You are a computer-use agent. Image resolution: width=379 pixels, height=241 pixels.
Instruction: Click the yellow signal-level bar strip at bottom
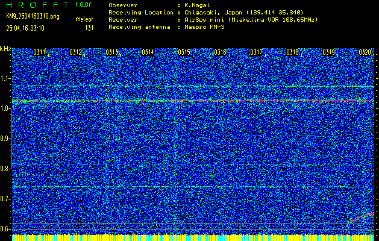193,237
